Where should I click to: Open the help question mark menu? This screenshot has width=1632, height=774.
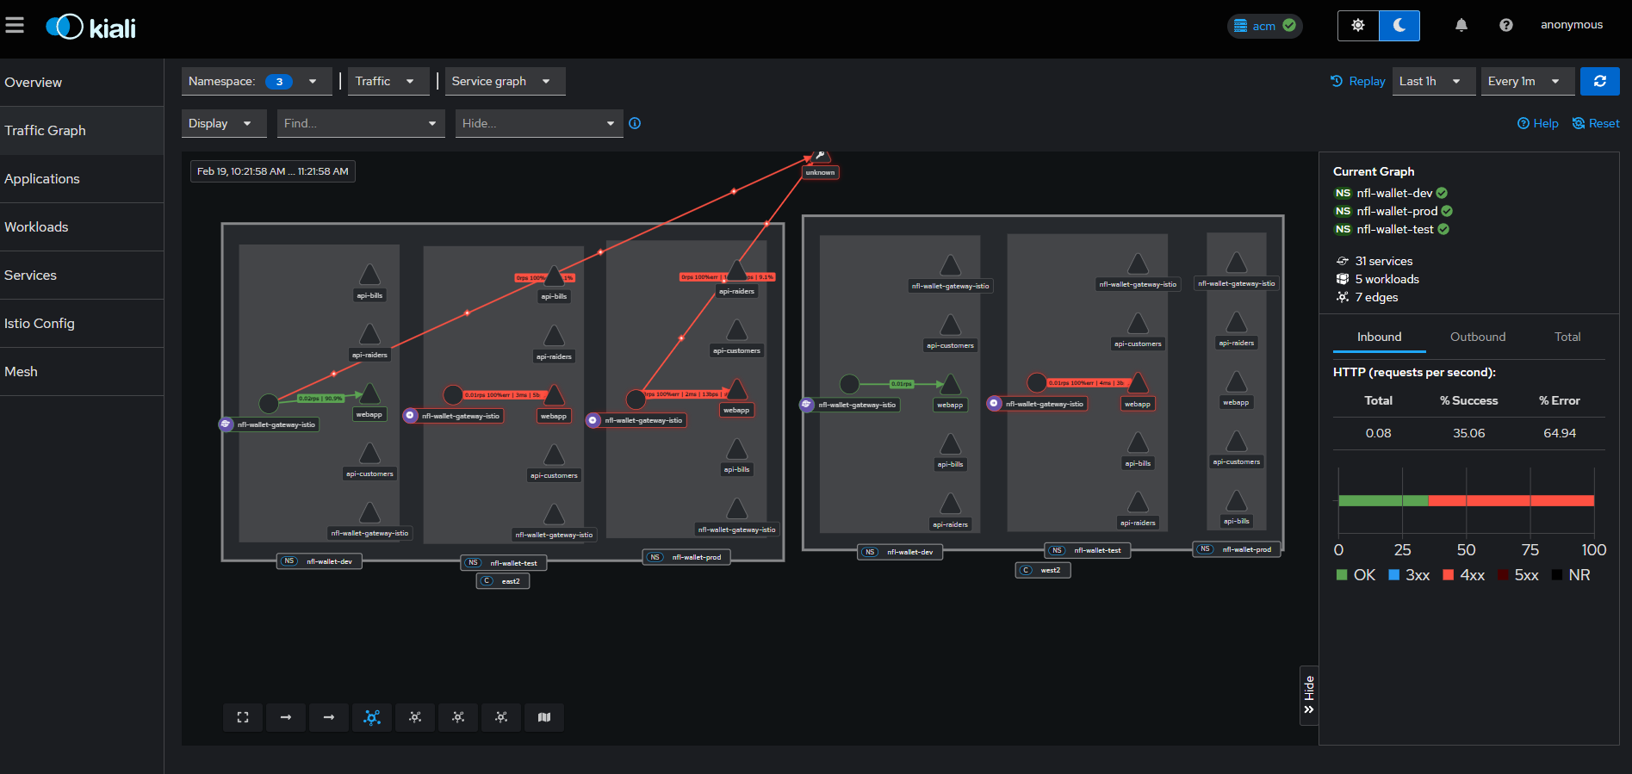[x=1505, y=25]
